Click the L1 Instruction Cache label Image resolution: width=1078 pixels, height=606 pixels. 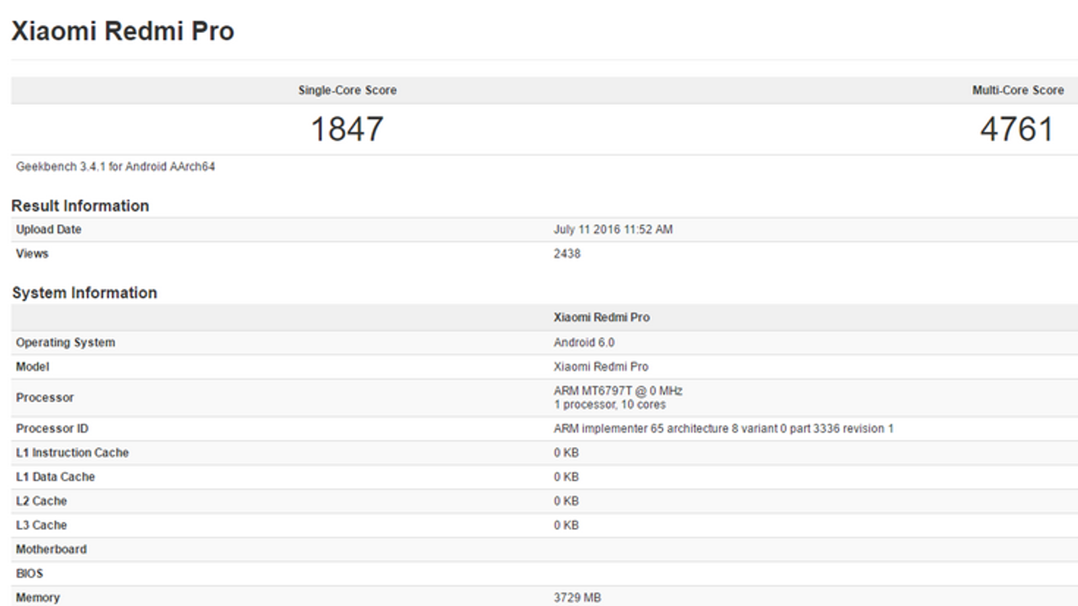point(72,453)
